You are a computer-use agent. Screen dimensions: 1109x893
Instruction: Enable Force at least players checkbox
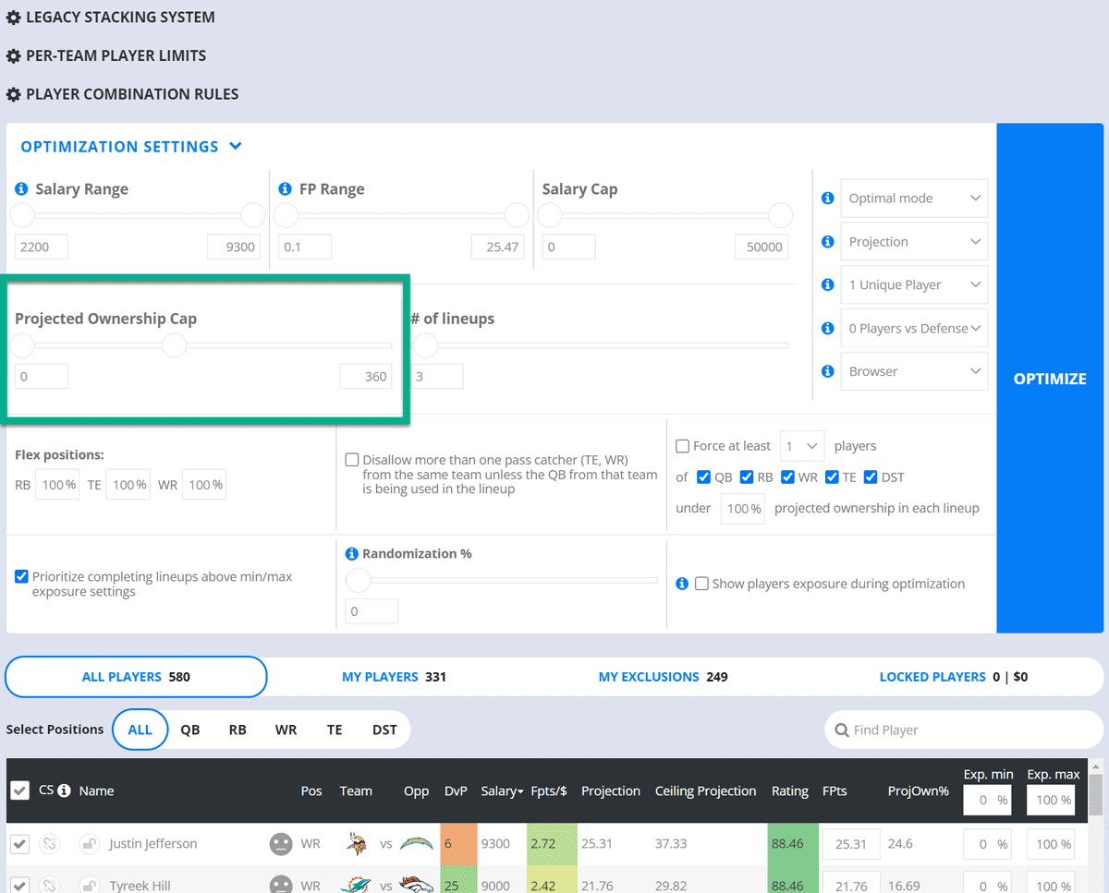682,446
